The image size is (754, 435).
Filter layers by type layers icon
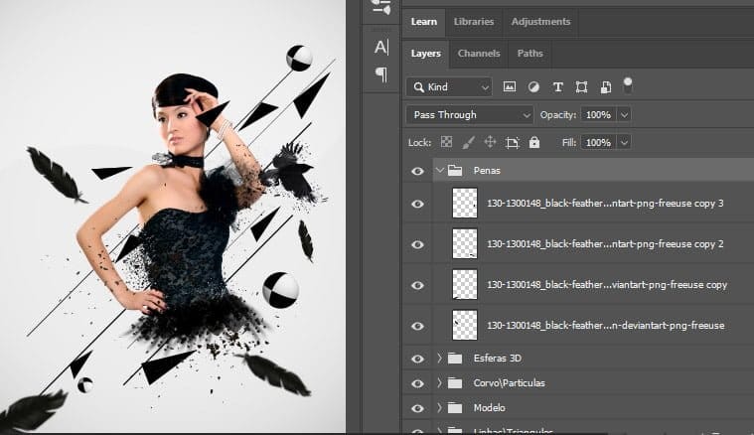(x=558, y=87)
